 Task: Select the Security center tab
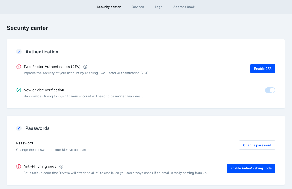tap(109, 7)
